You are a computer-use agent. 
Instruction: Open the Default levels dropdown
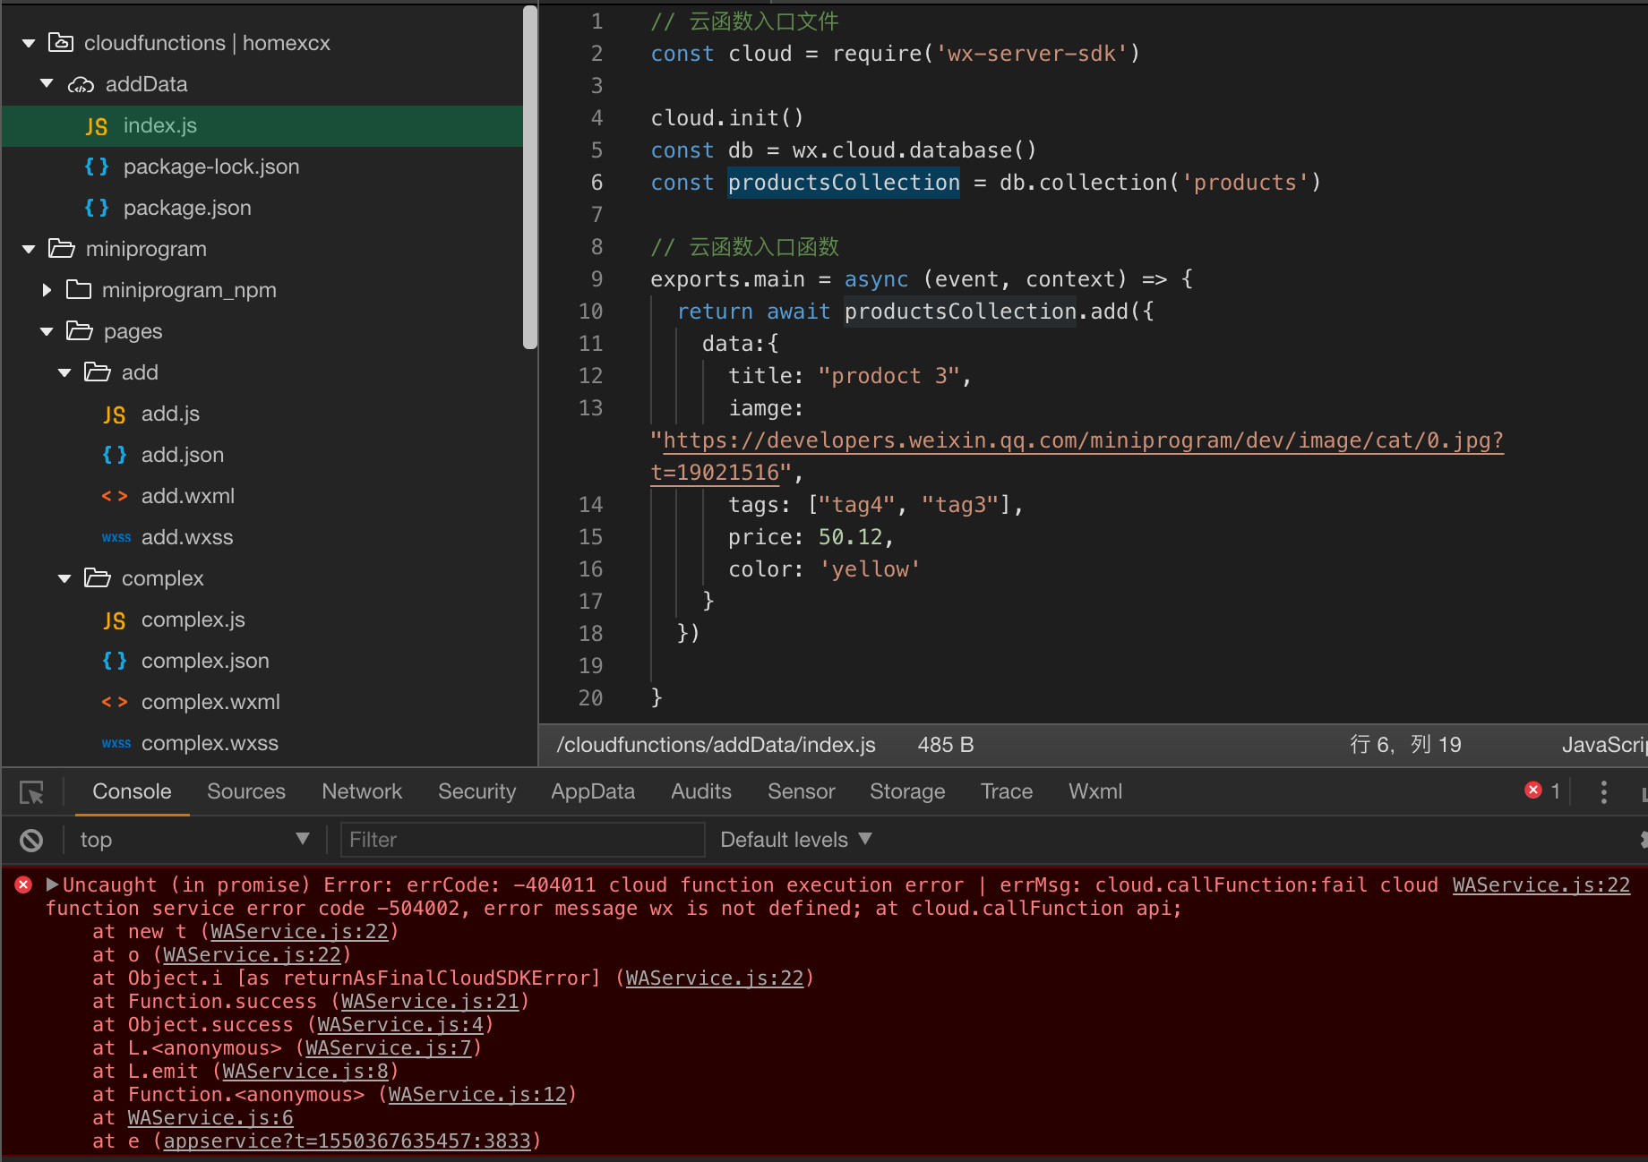click(x=795, y=840)
